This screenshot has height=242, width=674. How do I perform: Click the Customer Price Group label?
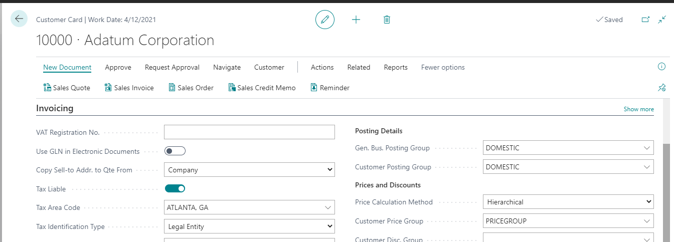[x=389, y=221]
